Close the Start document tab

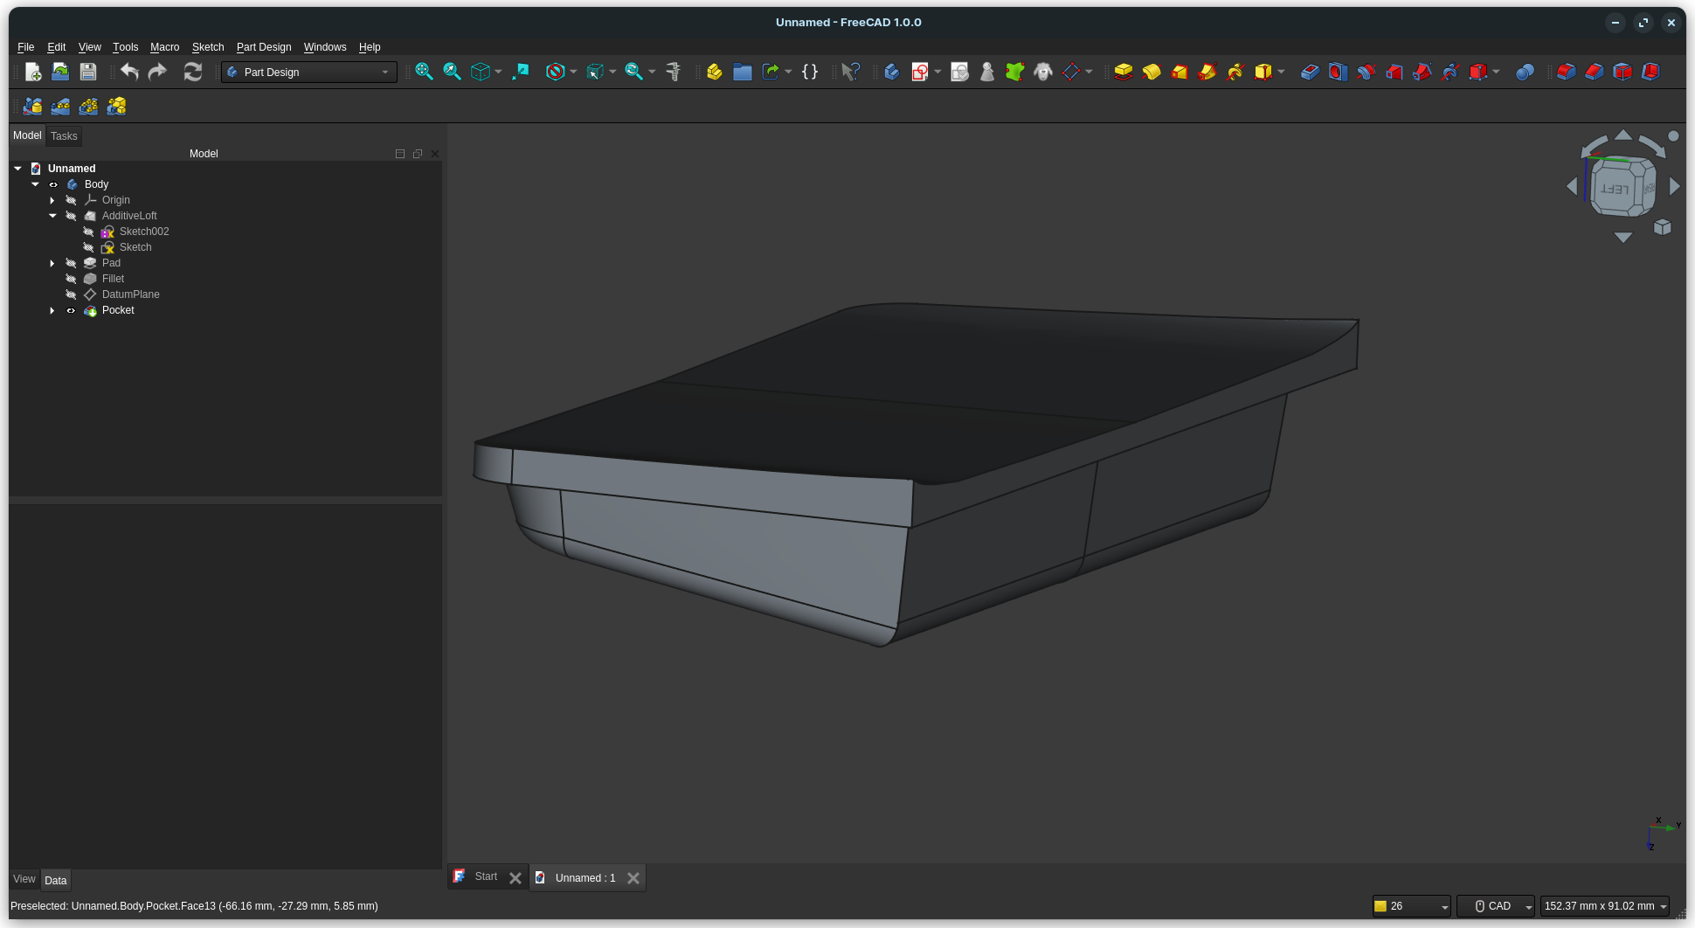[x=515, y=878]
